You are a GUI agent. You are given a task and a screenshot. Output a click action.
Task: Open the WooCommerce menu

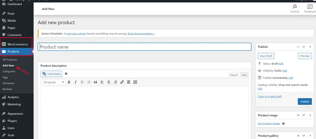tap(17, 44)
